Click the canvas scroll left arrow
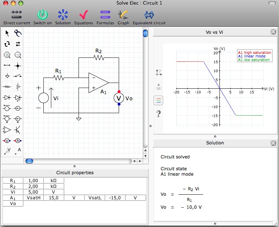The height and width of the screenshot is (227, 279). click(x=134, y=161)
